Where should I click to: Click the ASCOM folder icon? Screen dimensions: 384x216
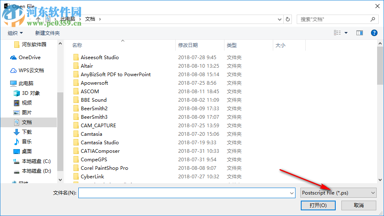76,92
